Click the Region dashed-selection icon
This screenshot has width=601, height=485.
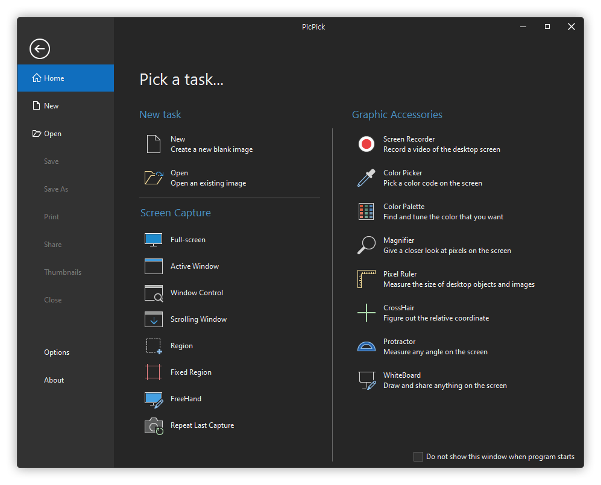click(x=154, y=346)
